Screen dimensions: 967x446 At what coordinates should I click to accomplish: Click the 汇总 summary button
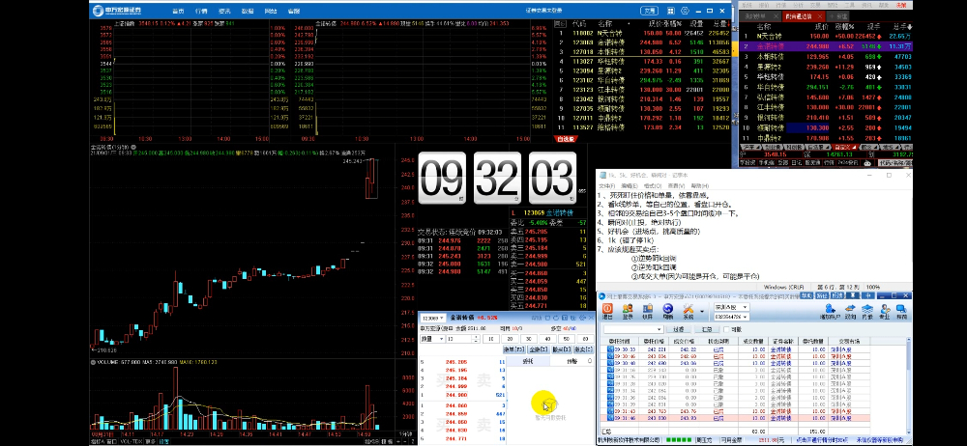pyautogui.click(x=708, y=329)
